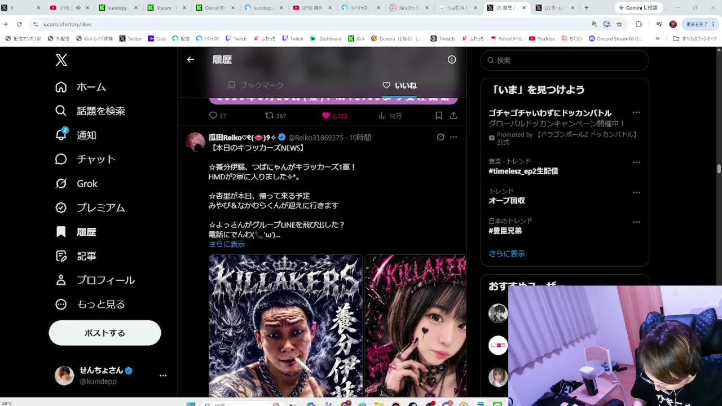The image size is (722, 406).
Task: Open options for #timelesz_ep2生配信 trend
Action: (636, 162)
